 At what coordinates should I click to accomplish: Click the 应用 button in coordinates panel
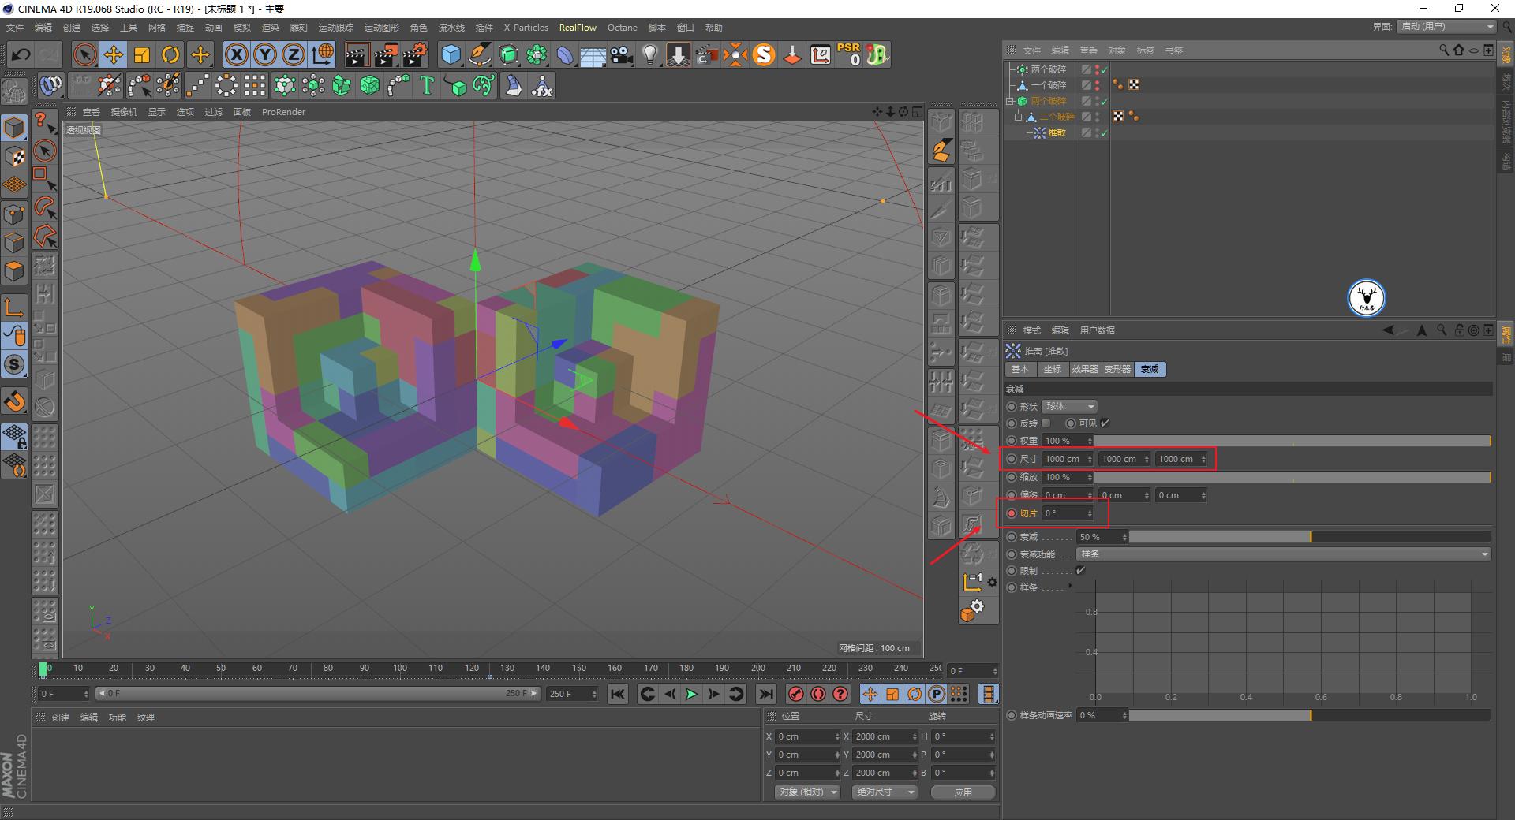(962, 792)
